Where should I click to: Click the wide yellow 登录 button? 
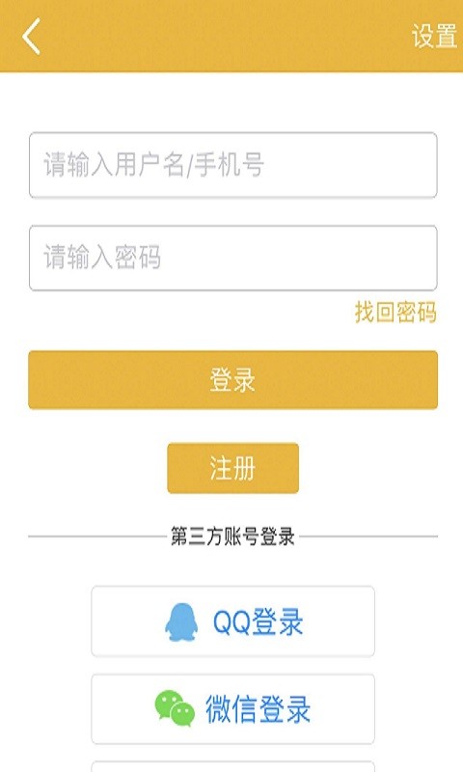232,380
